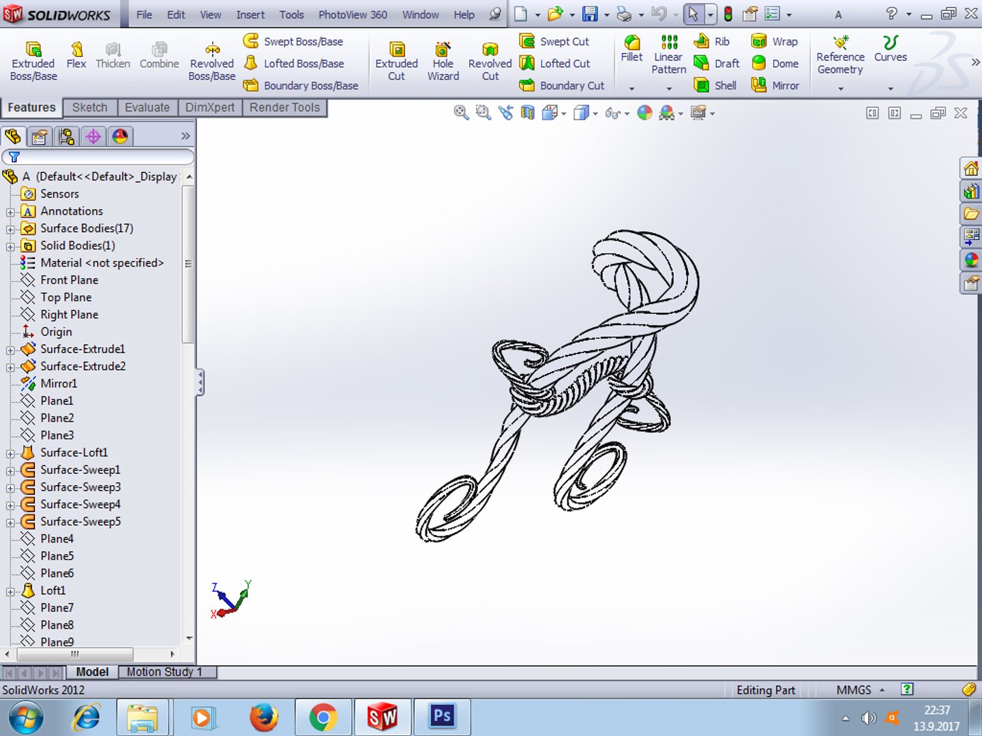Viewport: 982px width, 736px height.
Task: Click the Wrap feature icon
Action: tap(758, 42)
